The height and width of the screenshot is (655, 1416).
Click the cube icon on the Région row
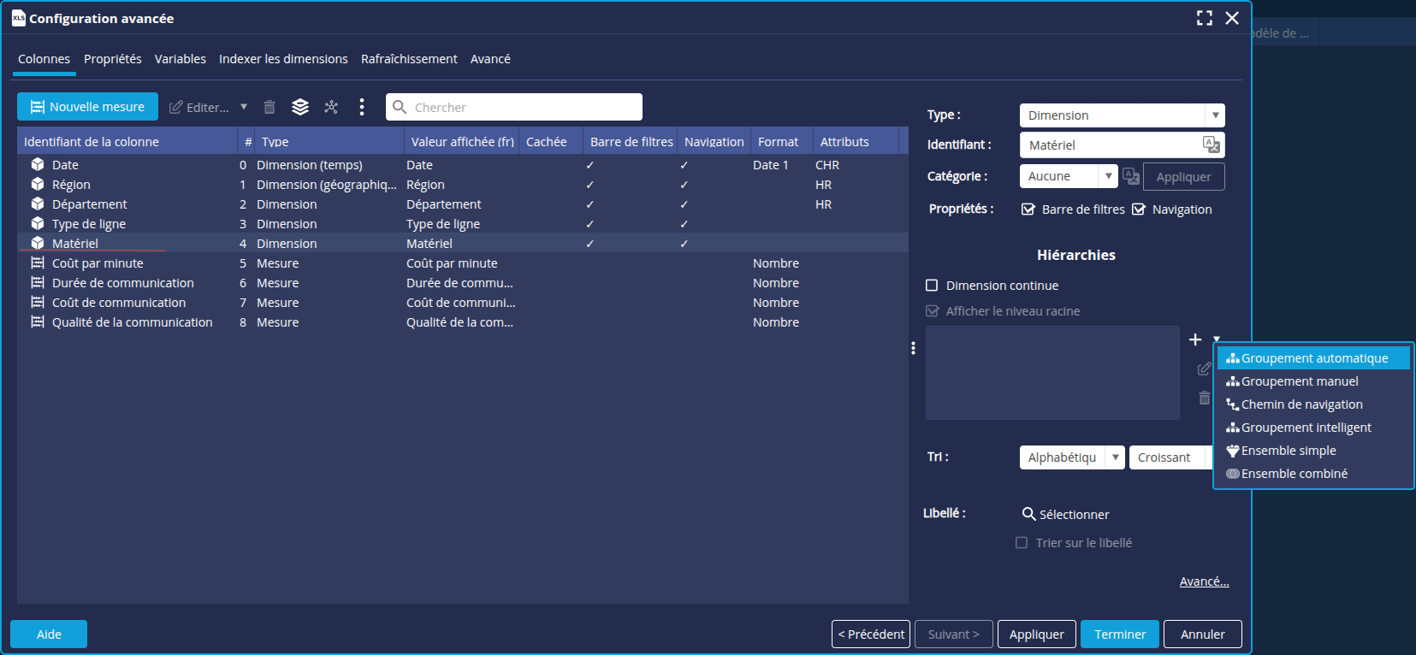pos(38,184)
